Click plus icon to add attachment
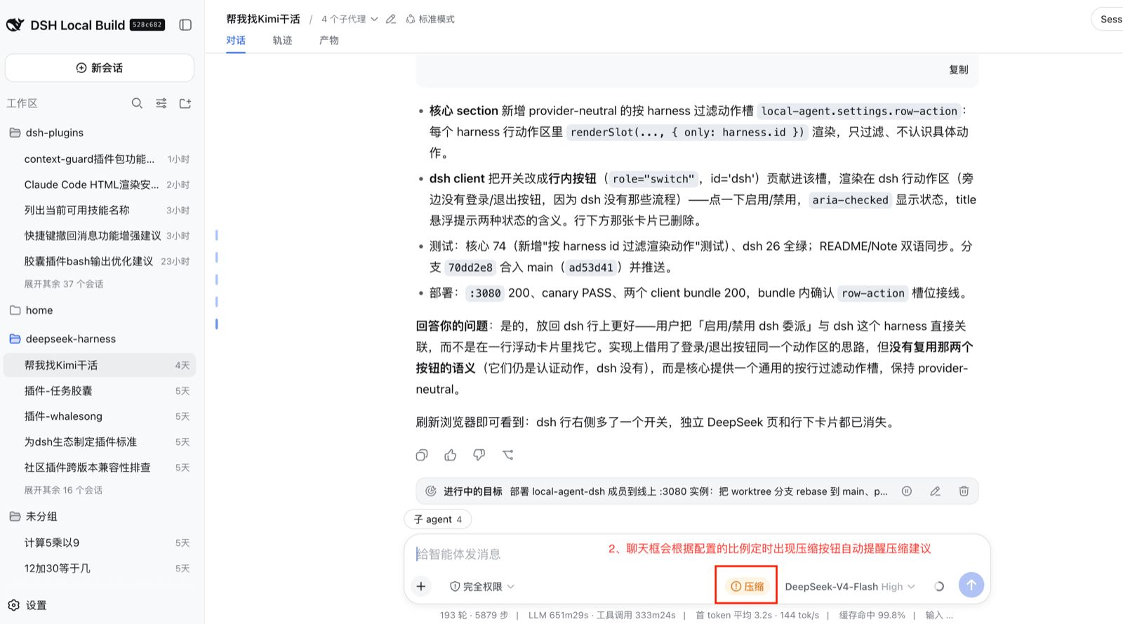The height and width of the screenshot is (624, 1123). 421,586
